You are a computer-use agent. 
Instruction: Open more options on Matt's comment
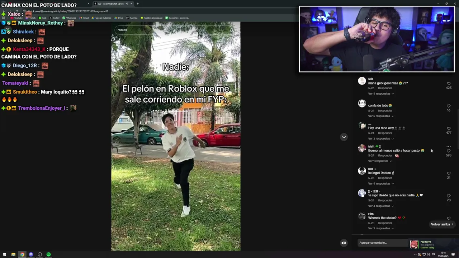(x=449, y=147)
